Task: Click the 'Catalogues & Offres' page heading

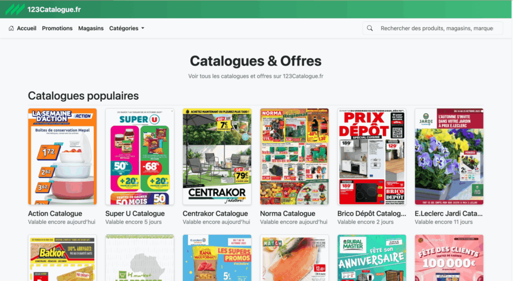Action: click(256, 61)
